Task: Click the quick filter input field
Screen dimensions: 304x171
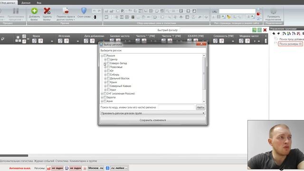Action: pyautogui.click(x=215, y=30)
